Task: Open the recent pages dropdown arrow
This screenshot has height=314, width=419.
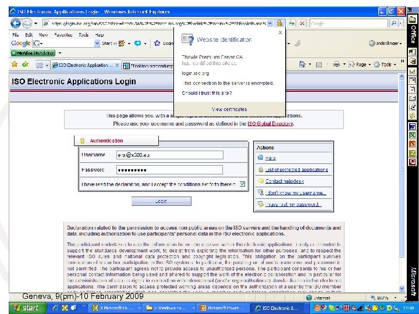Action: pos(35,23)
